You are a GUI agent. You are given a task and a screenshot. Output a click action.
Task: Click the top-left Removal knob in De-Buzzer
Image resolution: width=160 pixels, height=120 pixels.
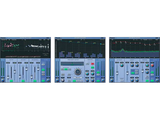click(87, 74)
